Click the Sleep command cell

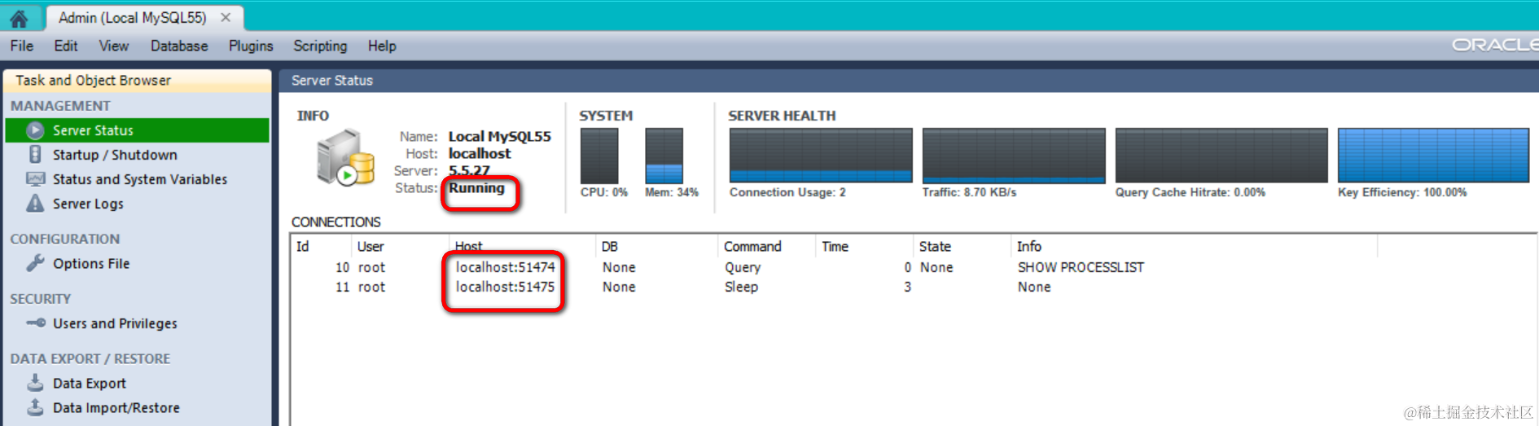pyautogui.click(x=741, y=287)
